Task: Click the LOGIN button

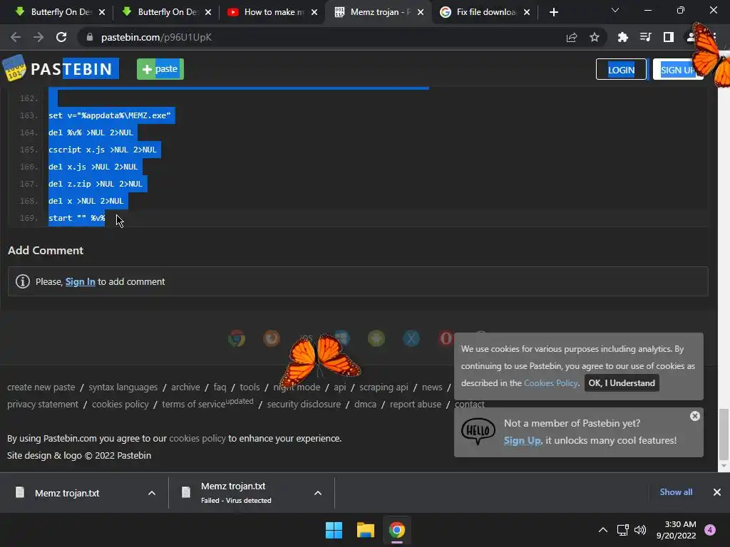Action: 621,69
